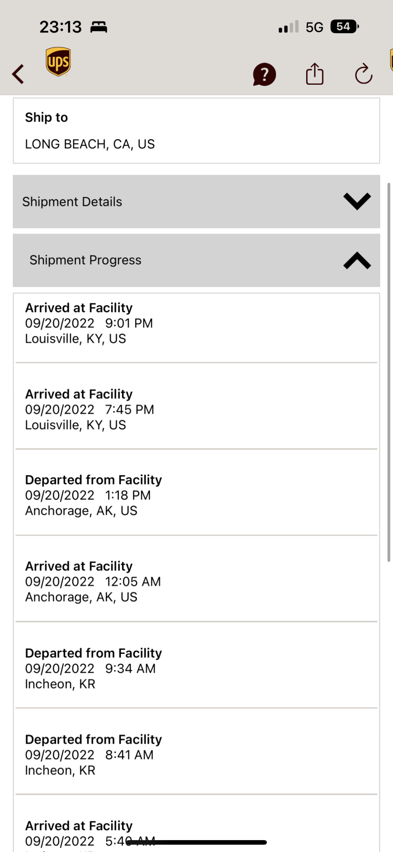This screenshot has height=852, width=393.
Task: Tap the Shipment Progress up chevron
Action: (357, 261)
